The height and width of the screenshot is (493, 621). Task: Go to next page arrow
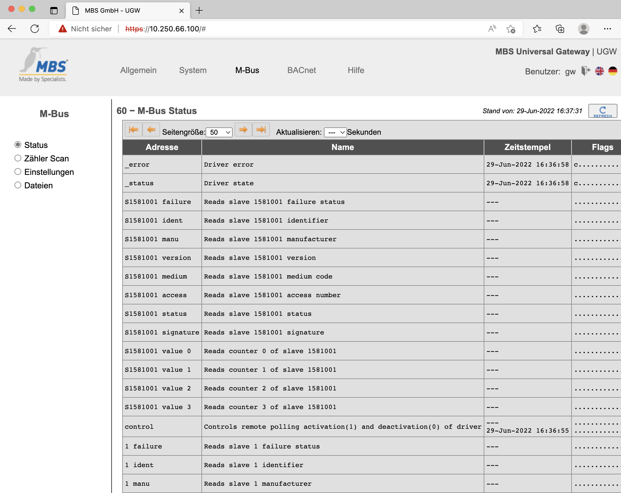point(243,130)
